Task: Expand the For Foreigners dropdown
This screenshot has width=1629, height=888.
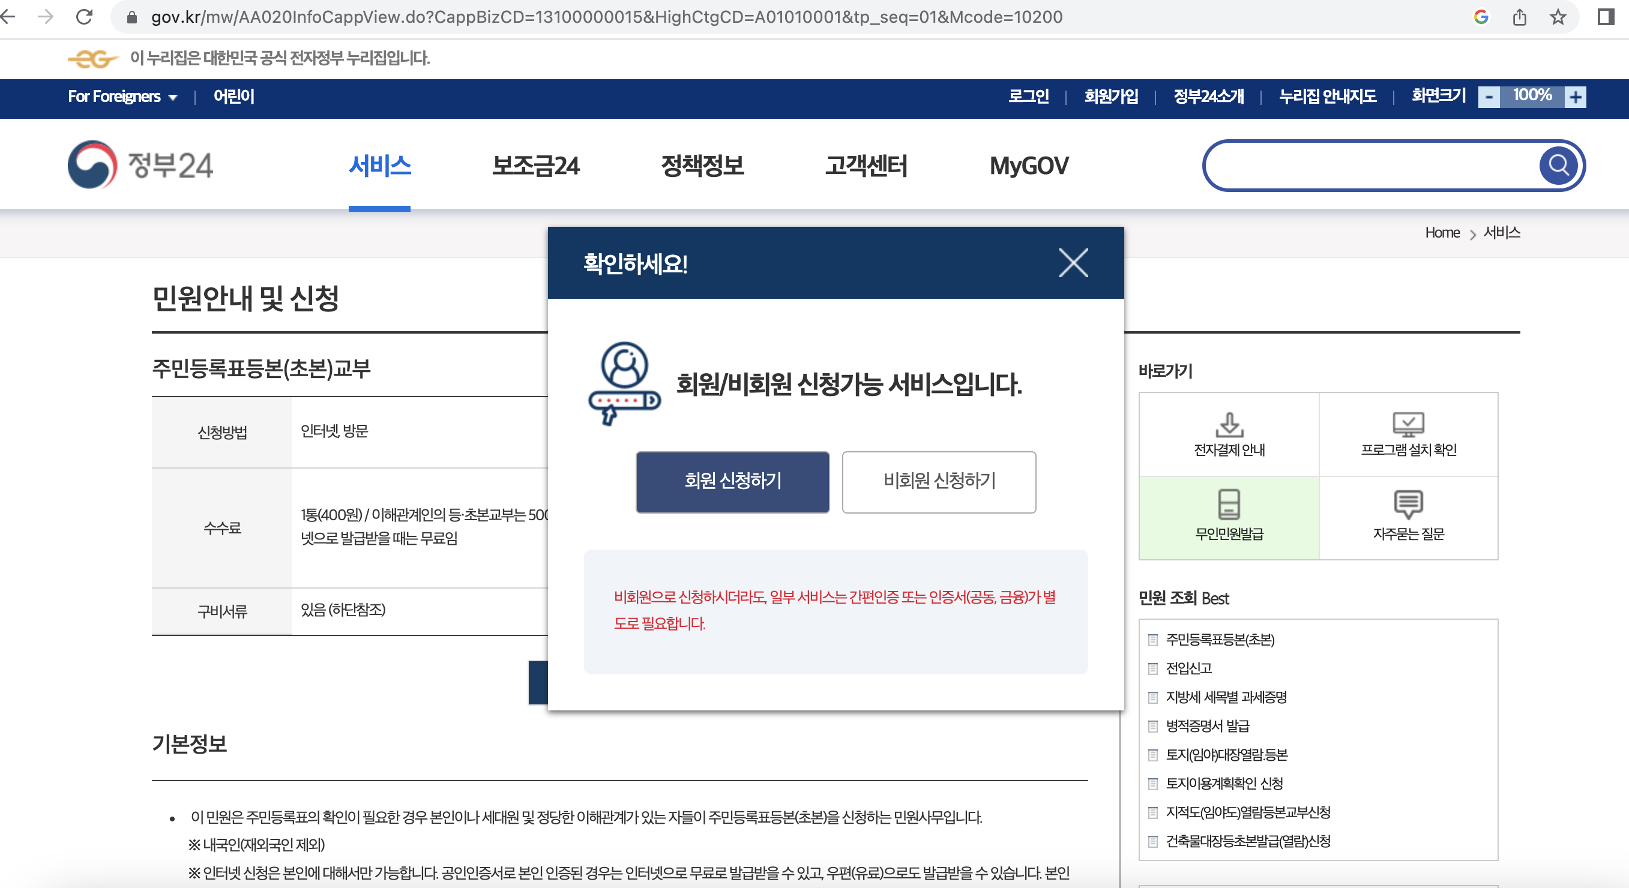Action: click(x=122, y=97)
